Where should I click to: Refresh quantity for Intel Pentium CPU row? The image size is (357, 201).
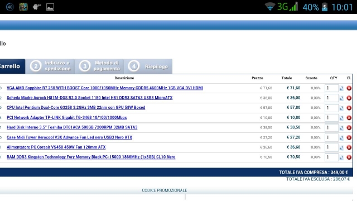coord(341,108)
